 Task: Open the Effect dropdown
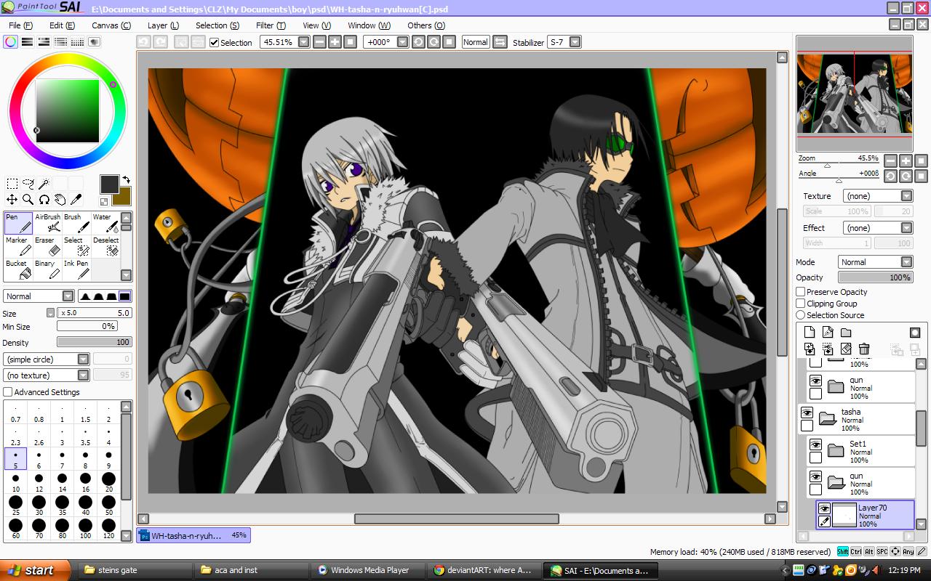(906, 228)
